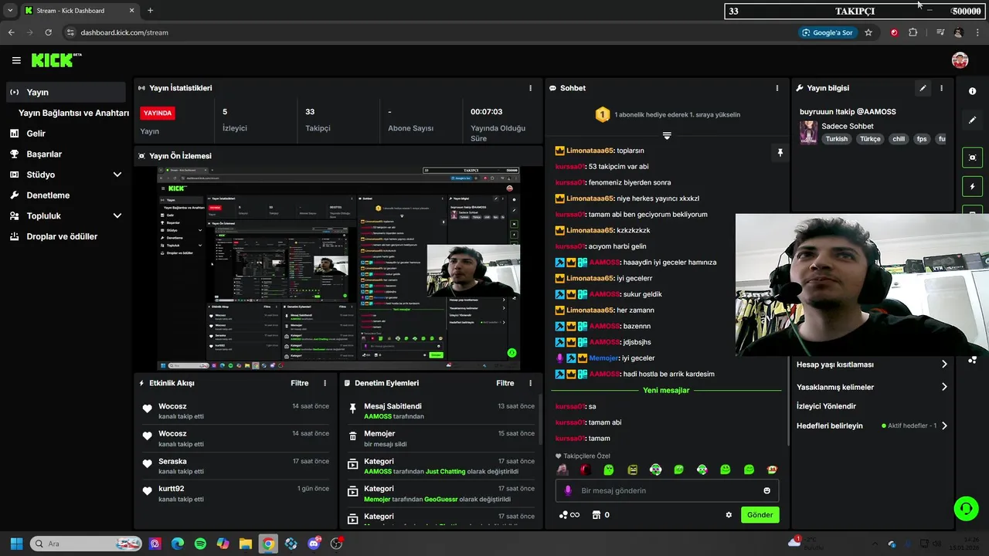Viewport: 989px width, 556px height.
Task: Bookmark this page with star icon
Action: [x=868, y=32]
